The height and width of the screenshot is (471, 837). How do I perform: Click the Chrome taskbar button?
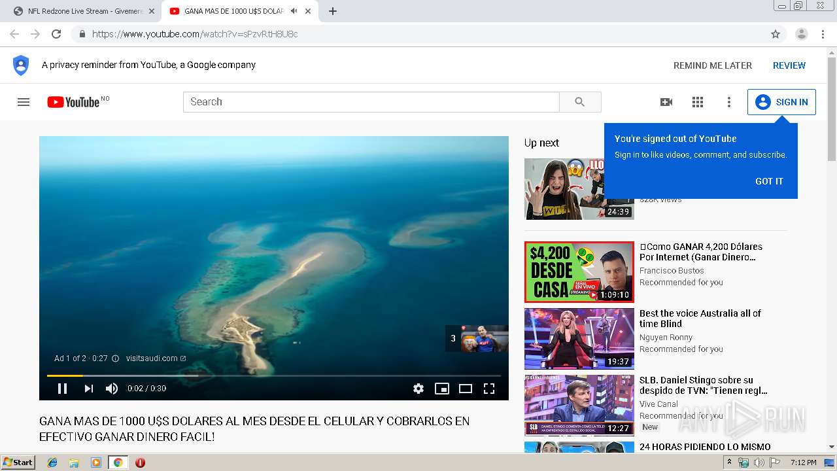[118, 462]
